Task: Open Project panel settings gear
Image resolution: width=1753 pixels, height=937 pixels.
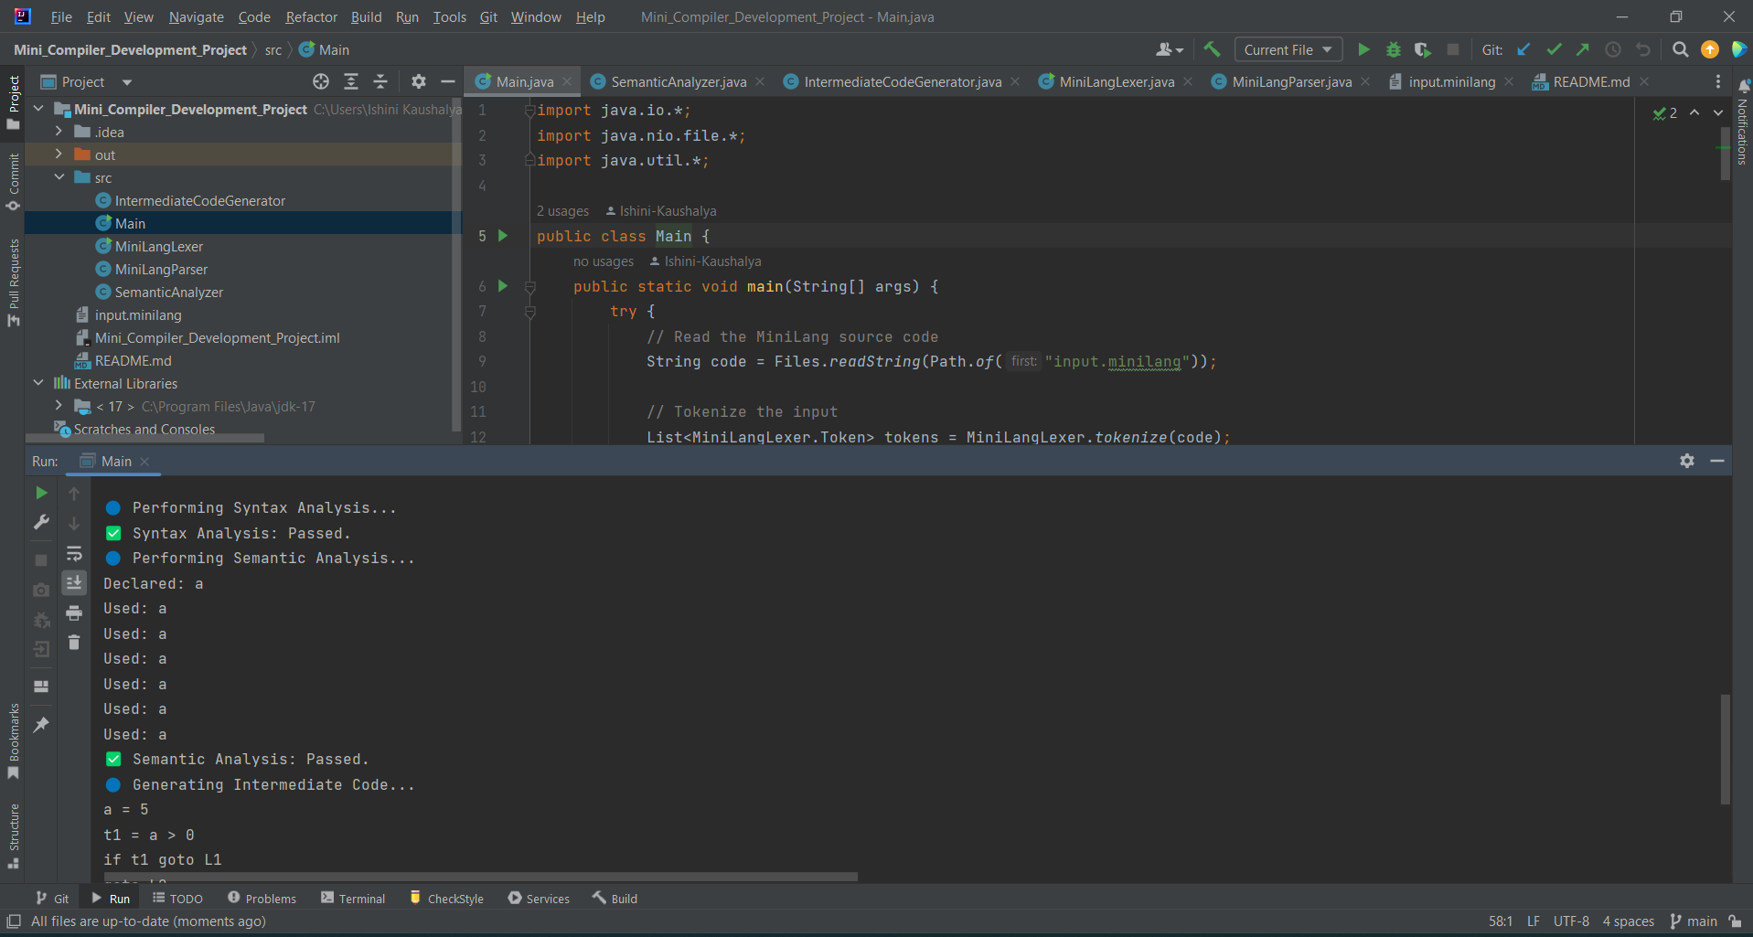Action: [x=419, y=81]
